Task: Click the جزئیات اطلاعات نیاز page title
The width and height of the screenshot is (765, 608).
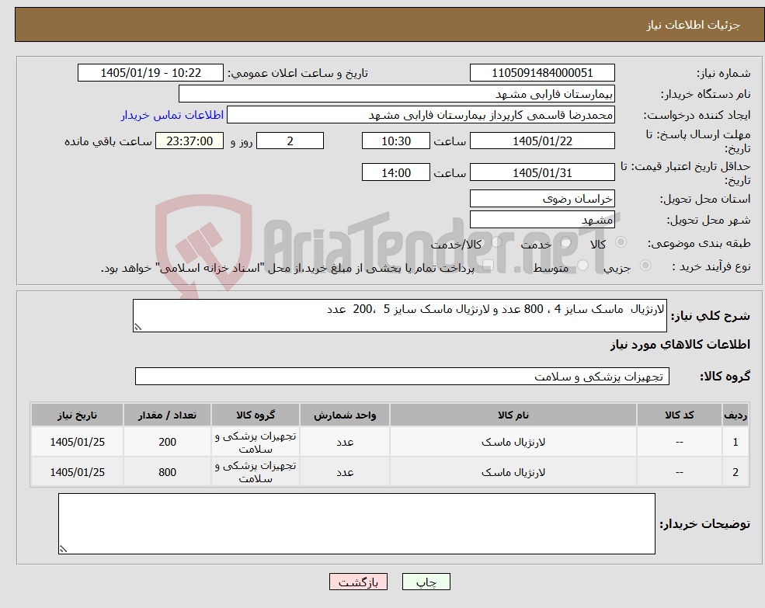Action: pyautogui.click(x=694, y=25)
